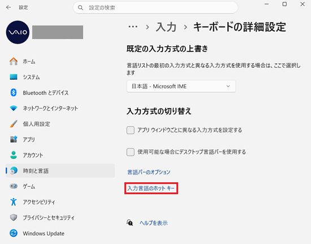The width and height of the screenshot is (311, 244).
Task: Click the Gaming controller icon
Action: (x=14, y=186)
